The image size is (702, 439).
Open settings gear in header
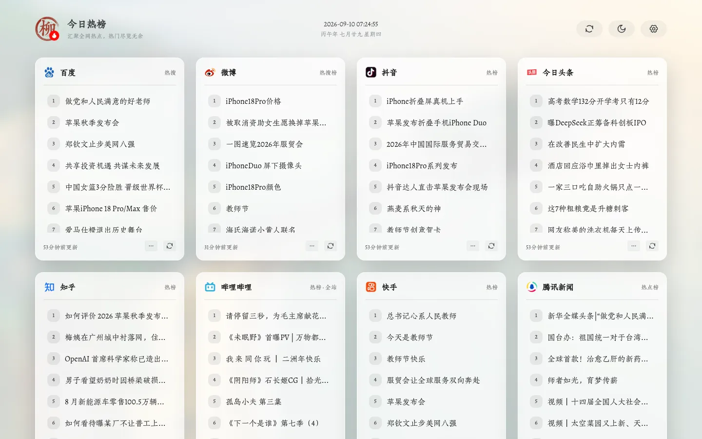pyautogui.click(x=654, y=29)
